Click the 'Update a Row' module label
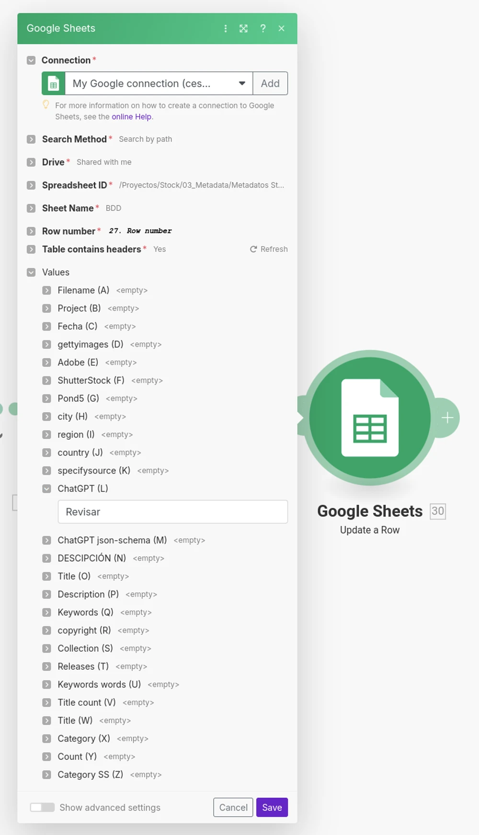Image resolution: width=479 pixels, height=835 pixels. (370, 530)
